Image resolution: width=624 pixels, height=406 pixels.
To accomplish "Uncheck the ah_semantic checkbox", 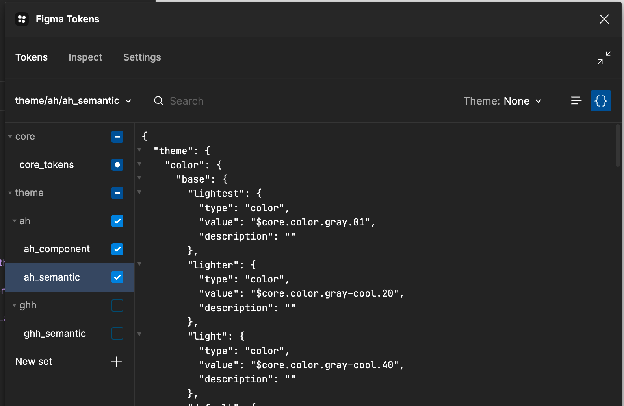I will click(117, 277).
